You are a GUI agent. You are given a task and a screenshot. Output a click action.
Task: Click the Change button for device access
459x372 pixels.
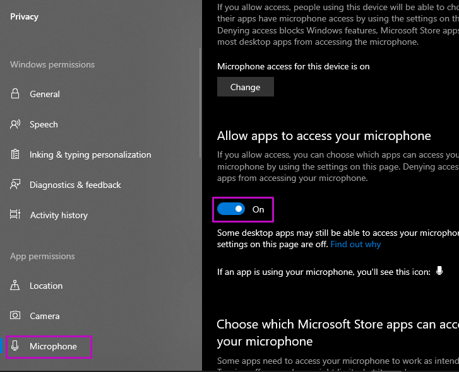pos(246,87)
